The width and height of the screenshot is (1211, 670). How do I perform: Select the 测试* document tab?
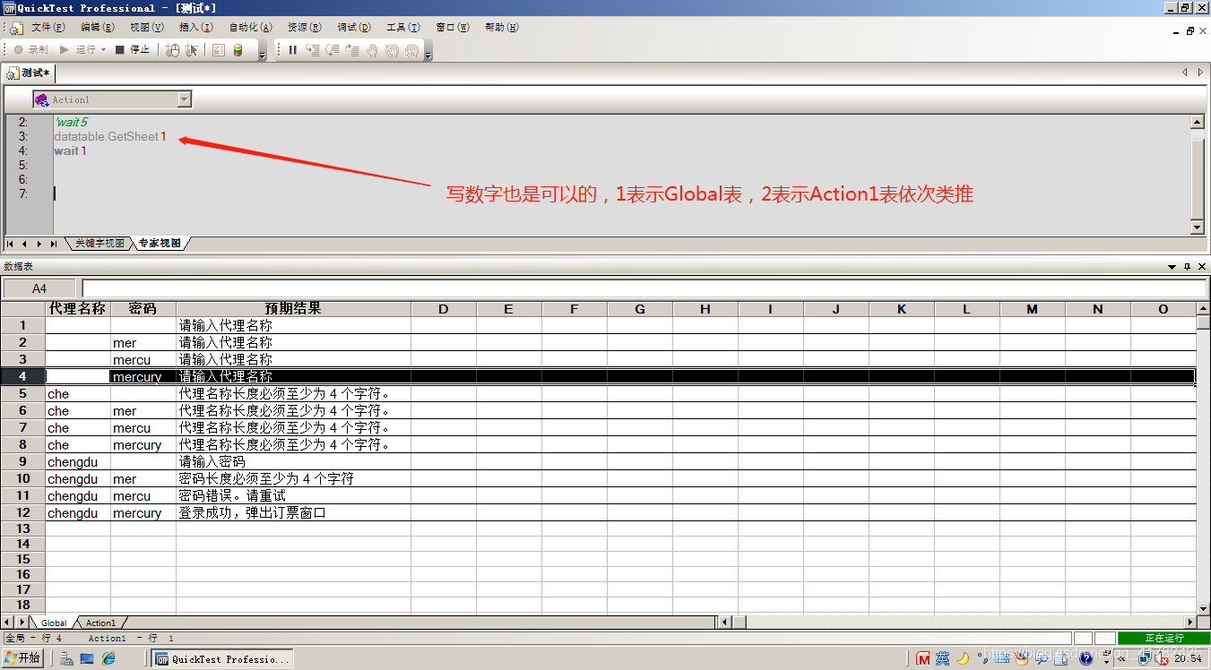coord(30,73)
